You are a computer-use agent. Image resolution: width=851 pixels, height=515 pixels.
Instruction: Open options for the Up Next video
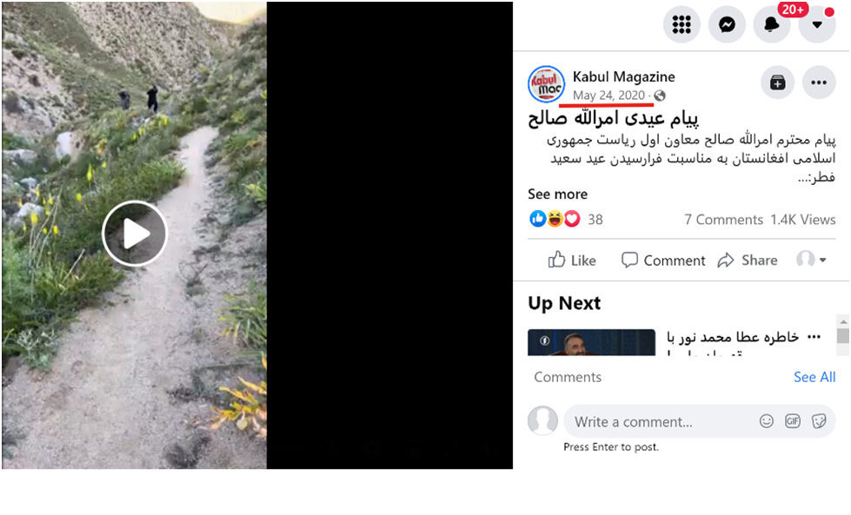tap(814, 337)
